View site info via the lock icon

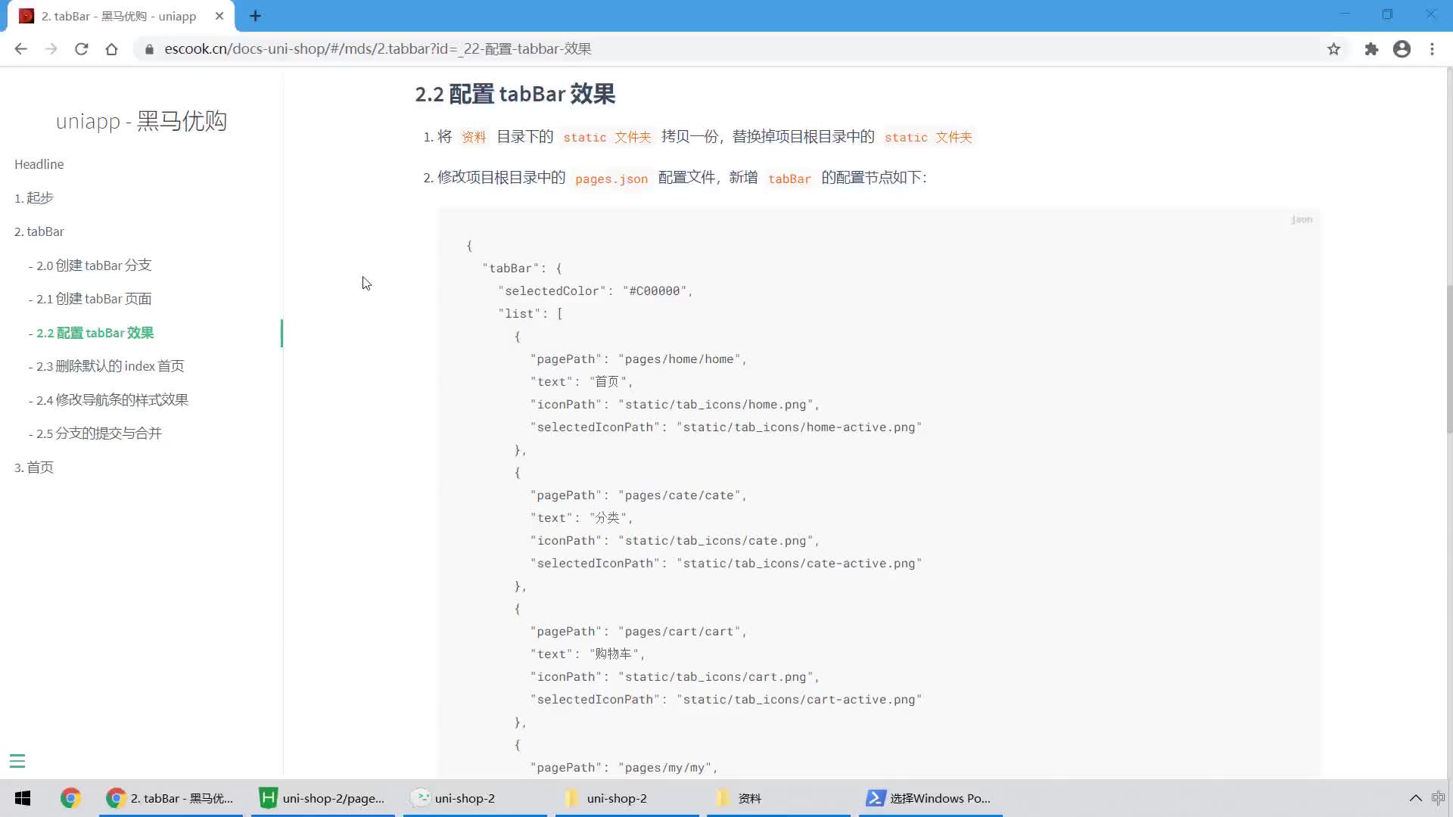click(149, 49)
